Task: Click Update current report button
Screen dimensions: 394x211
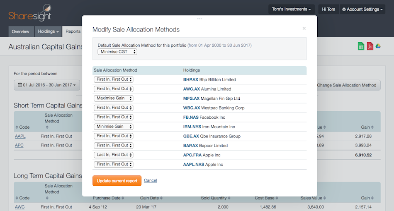Action: click(x=117, y=181)
